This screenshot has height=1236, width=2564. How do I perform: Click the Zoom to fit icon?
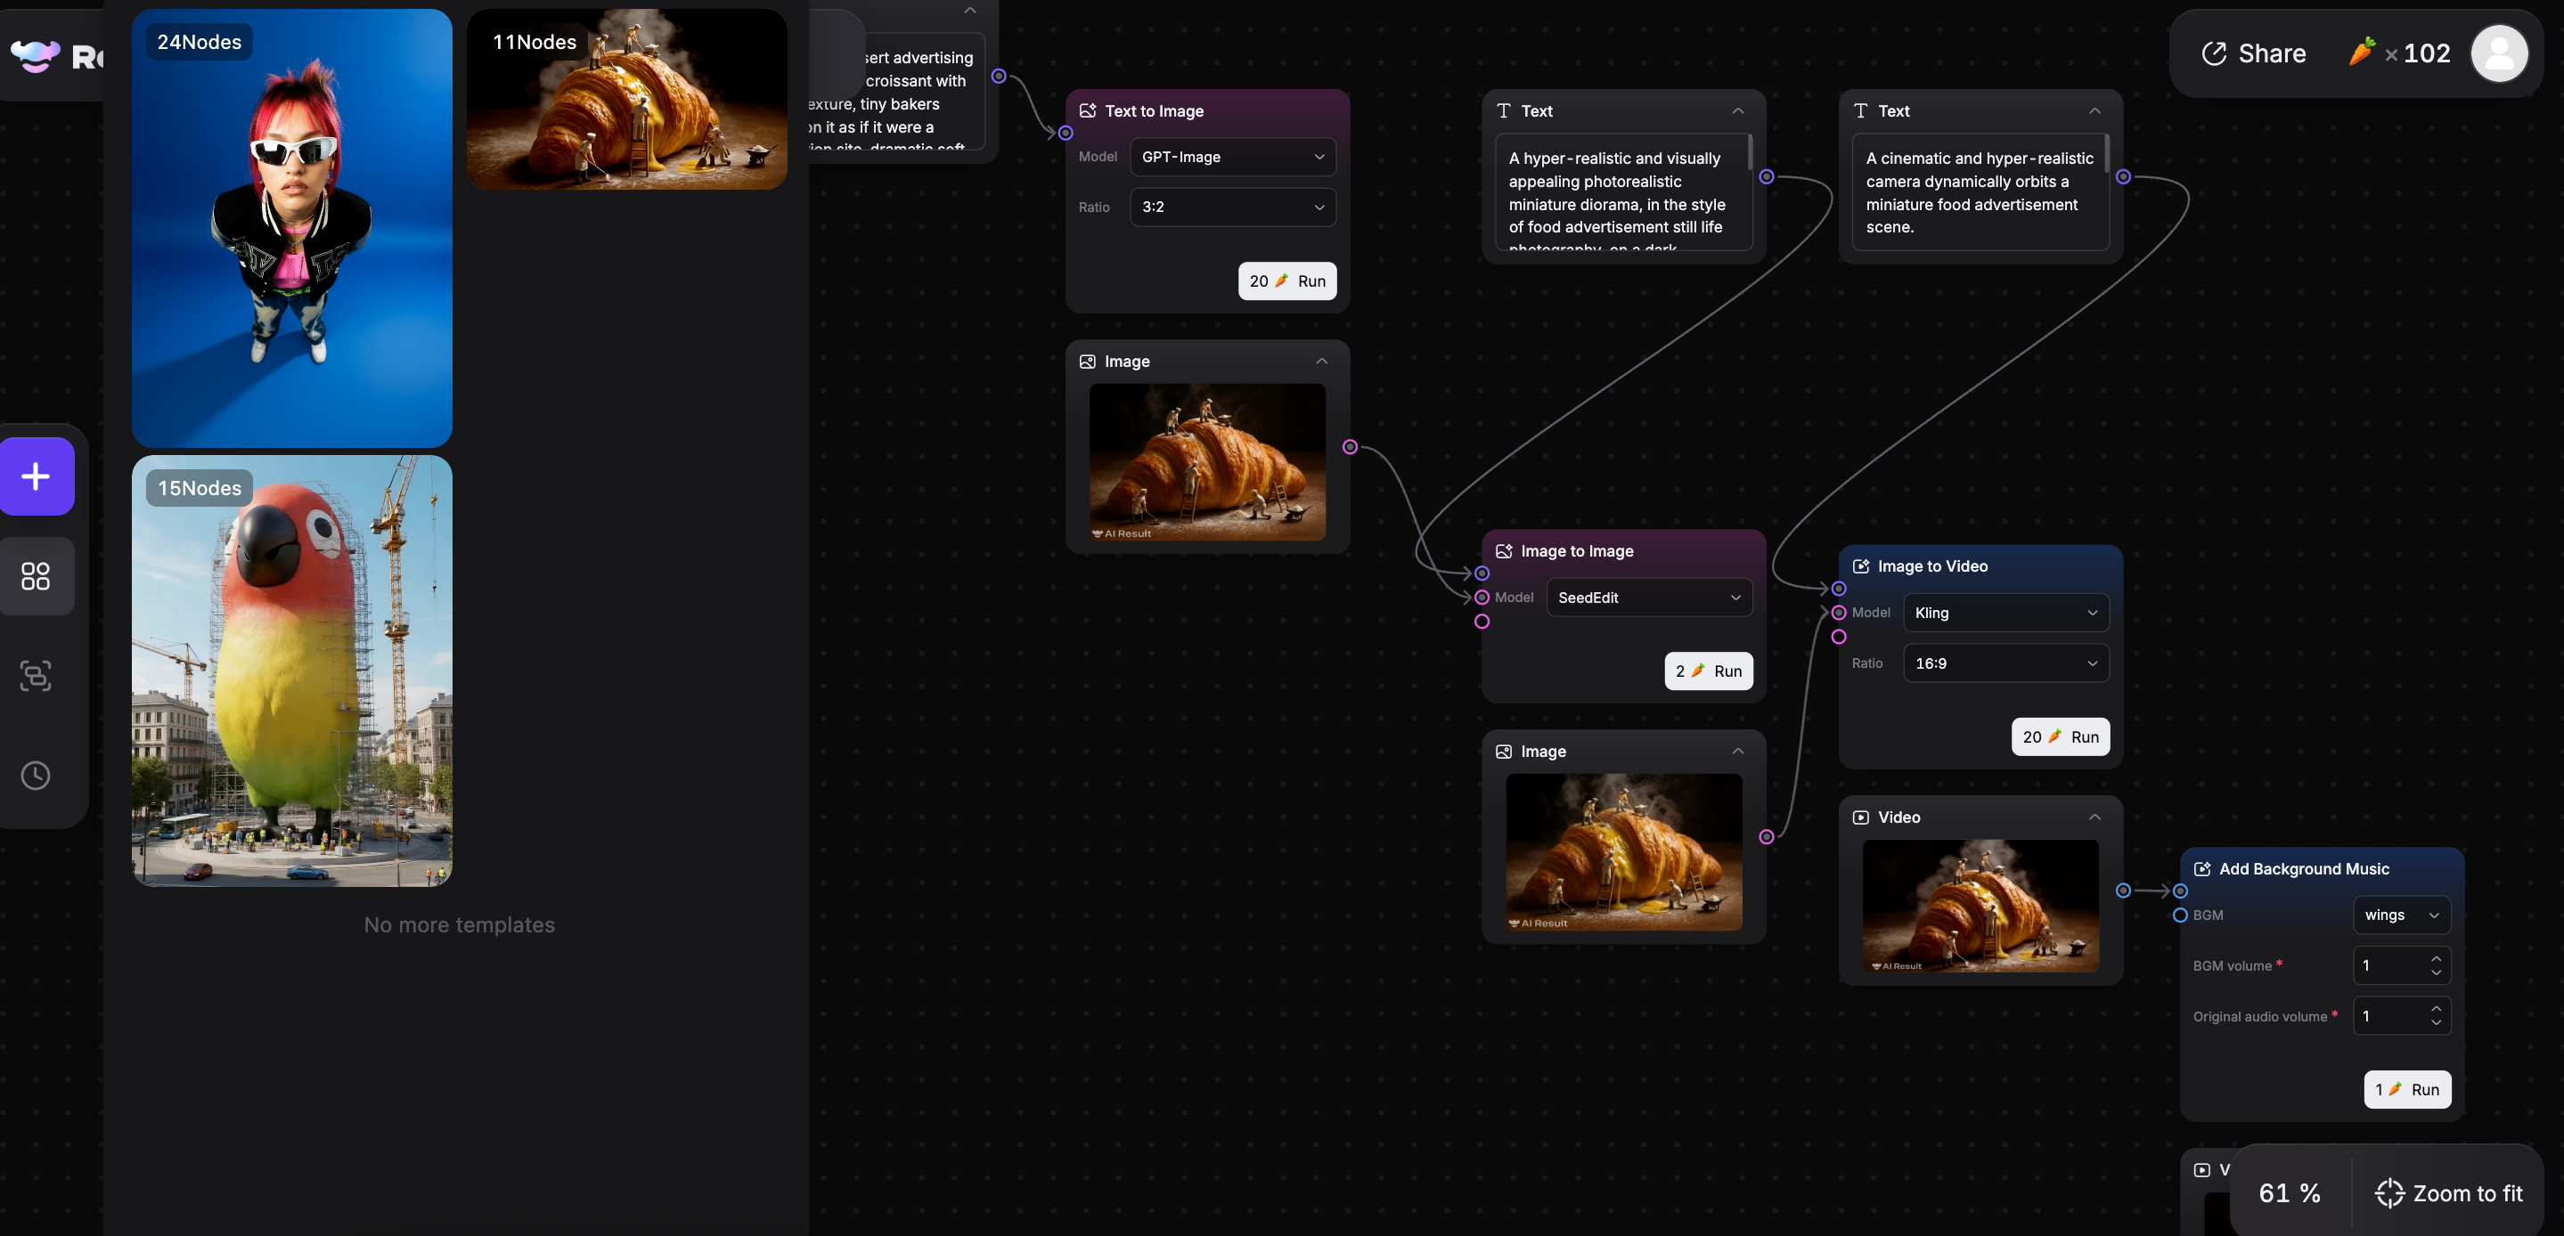pyautogui.click(x=2388, y=1192)
